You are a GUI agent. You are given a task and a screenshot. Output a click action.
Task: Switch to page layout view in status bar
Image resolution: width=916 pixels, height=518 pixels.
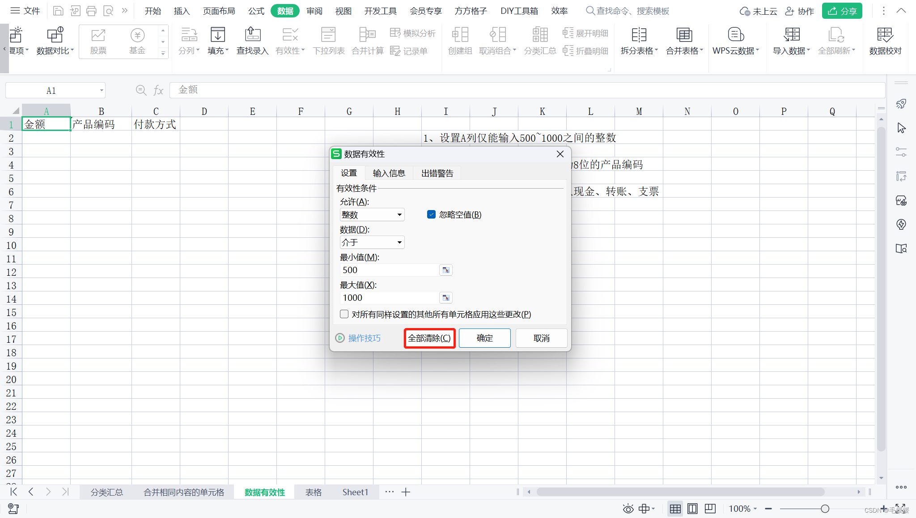pos(692,509)
